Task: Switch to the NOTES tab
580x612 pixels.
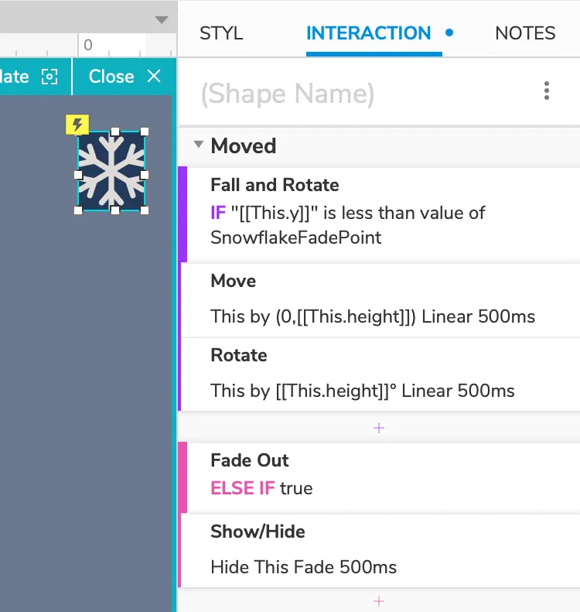Action: point(525,33)
